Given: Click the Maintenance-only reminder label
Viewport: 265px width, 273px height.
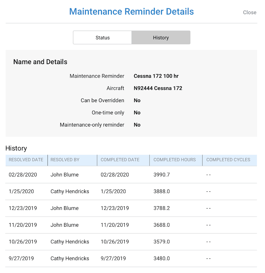Looking at the screenshot, I should coord(92,125).
